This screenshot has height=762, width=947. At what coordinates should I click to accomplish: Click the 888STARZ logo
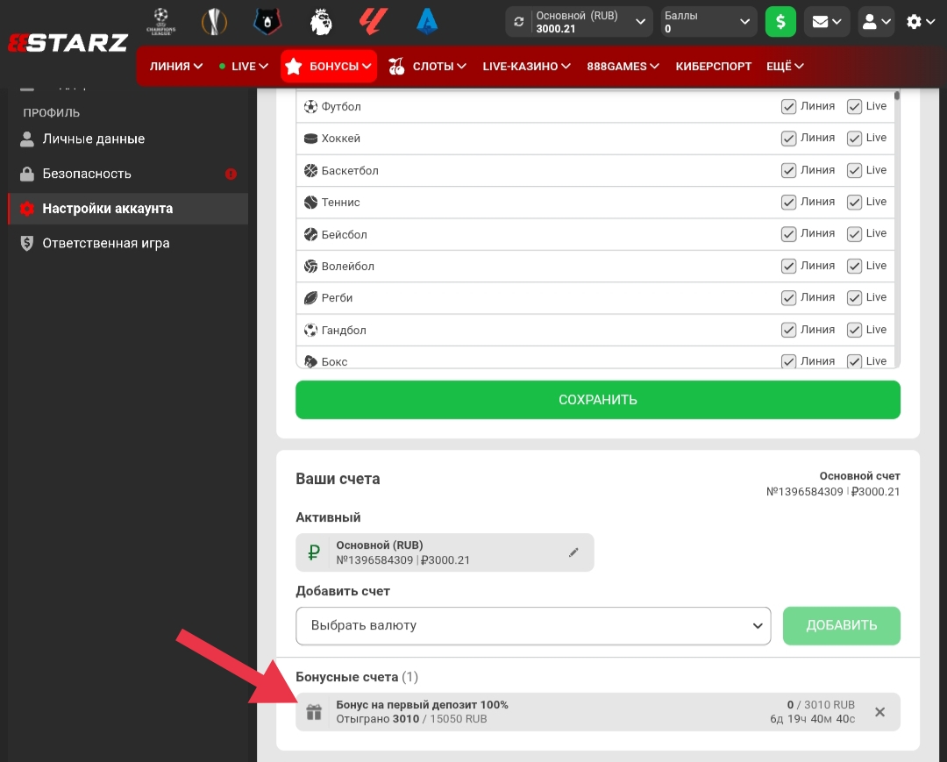(x=68, y=43)
